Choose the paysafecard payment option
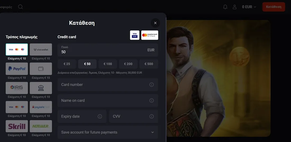The height and width of the screenshot is (142, 291). point(41,107)
